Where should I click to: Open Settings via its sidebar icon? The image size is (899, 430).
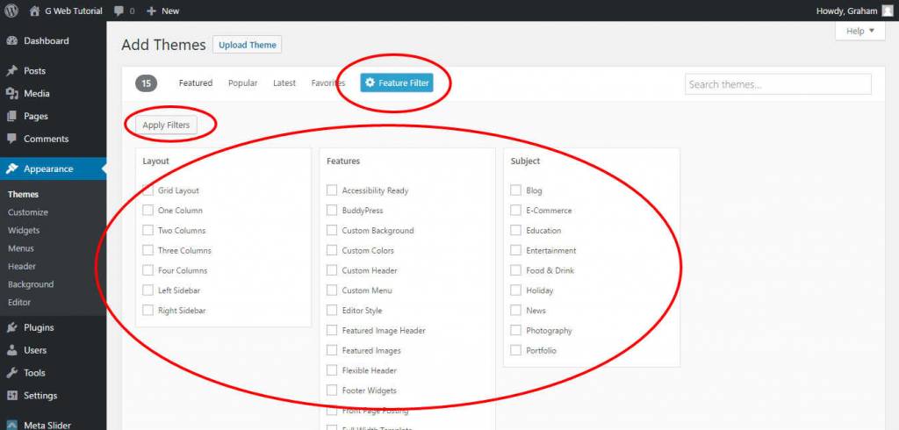11,396
